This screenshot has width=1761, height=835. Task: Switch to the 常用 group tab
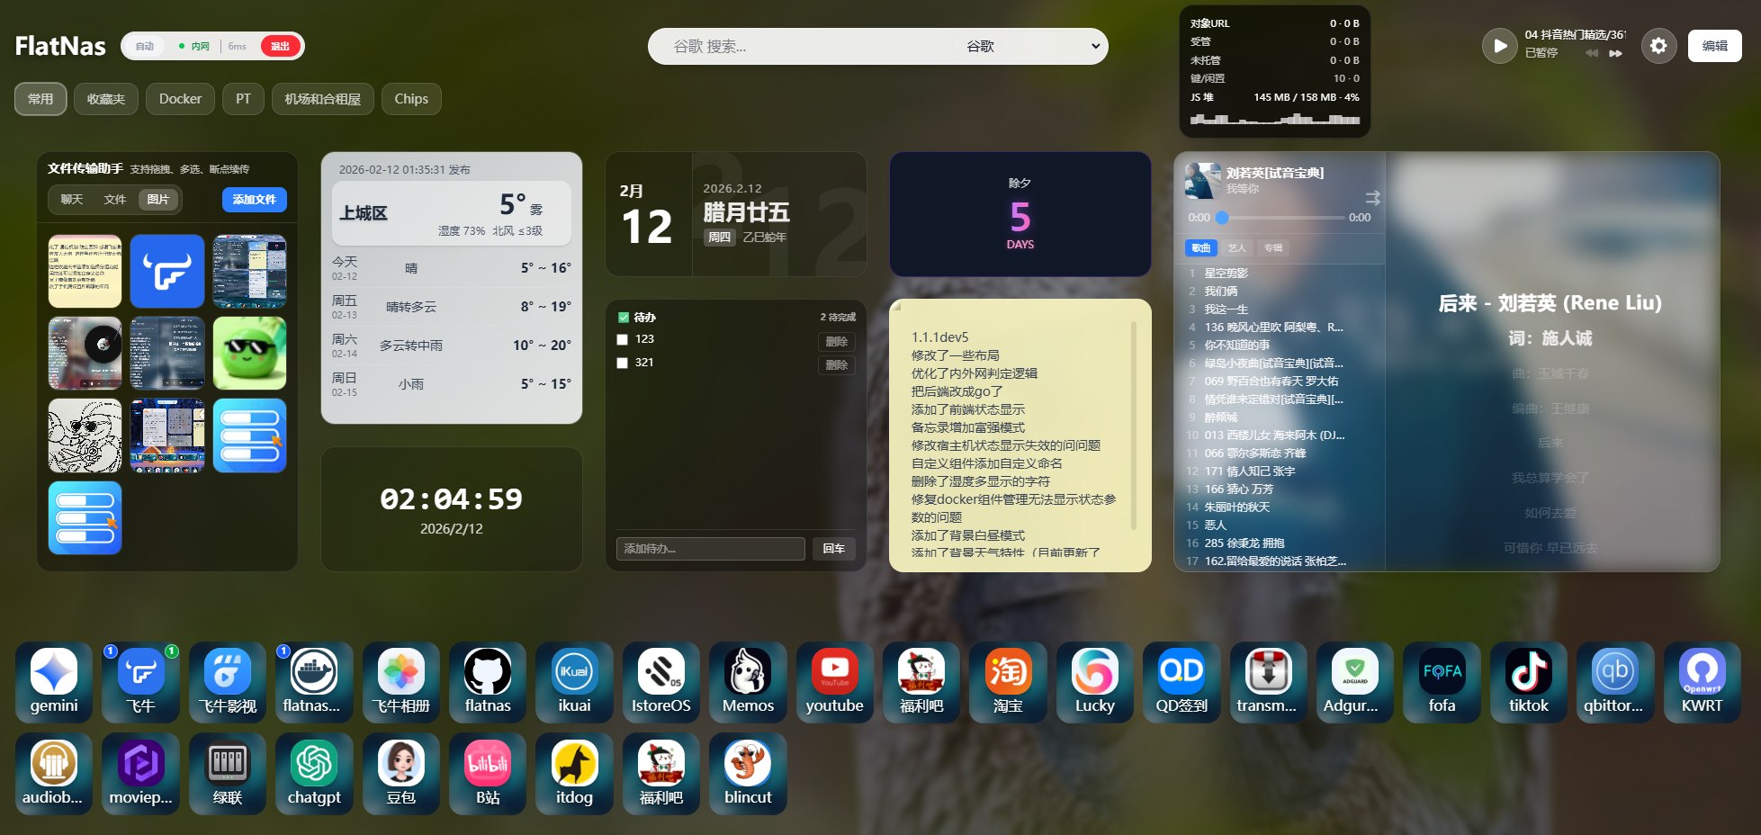(x=40, y=99)
